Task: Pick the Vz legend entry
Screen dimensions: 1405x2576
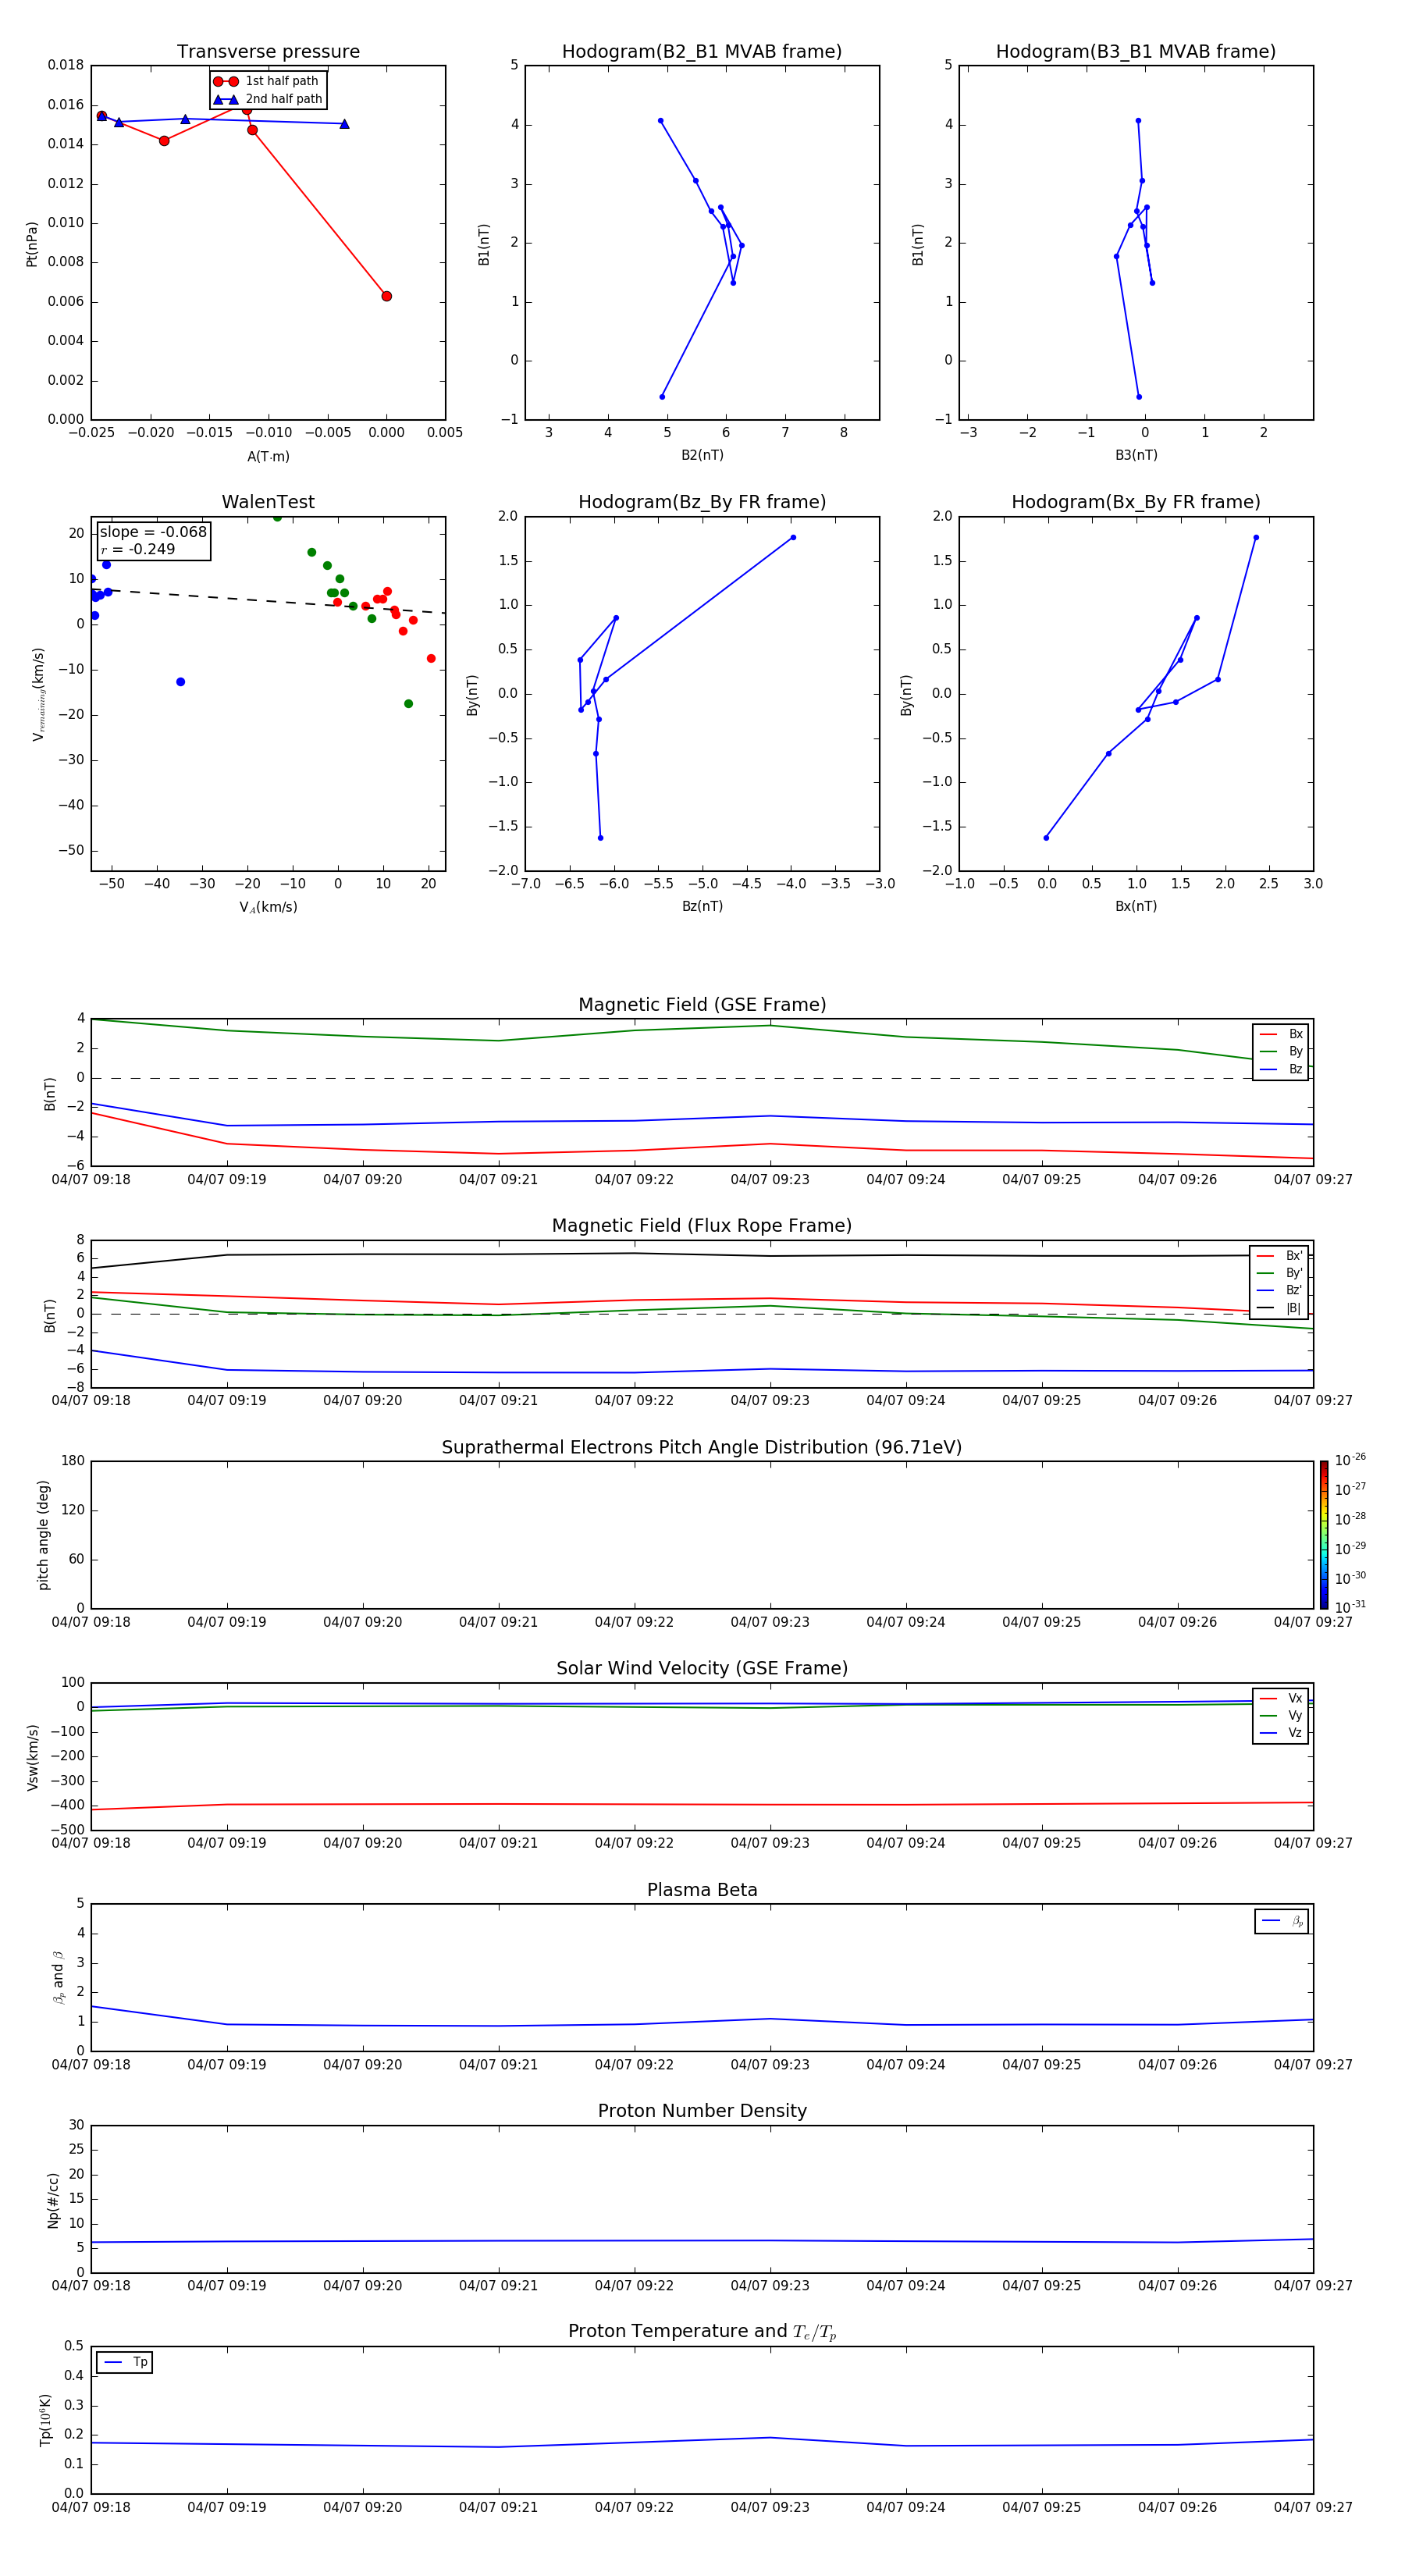Action: [x=1281, y=1732]
